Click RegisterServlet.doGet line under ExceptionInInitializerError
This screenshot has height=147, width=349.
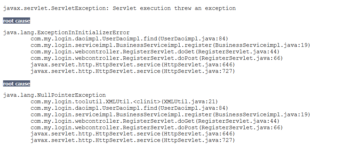click(x=155, y=52)
